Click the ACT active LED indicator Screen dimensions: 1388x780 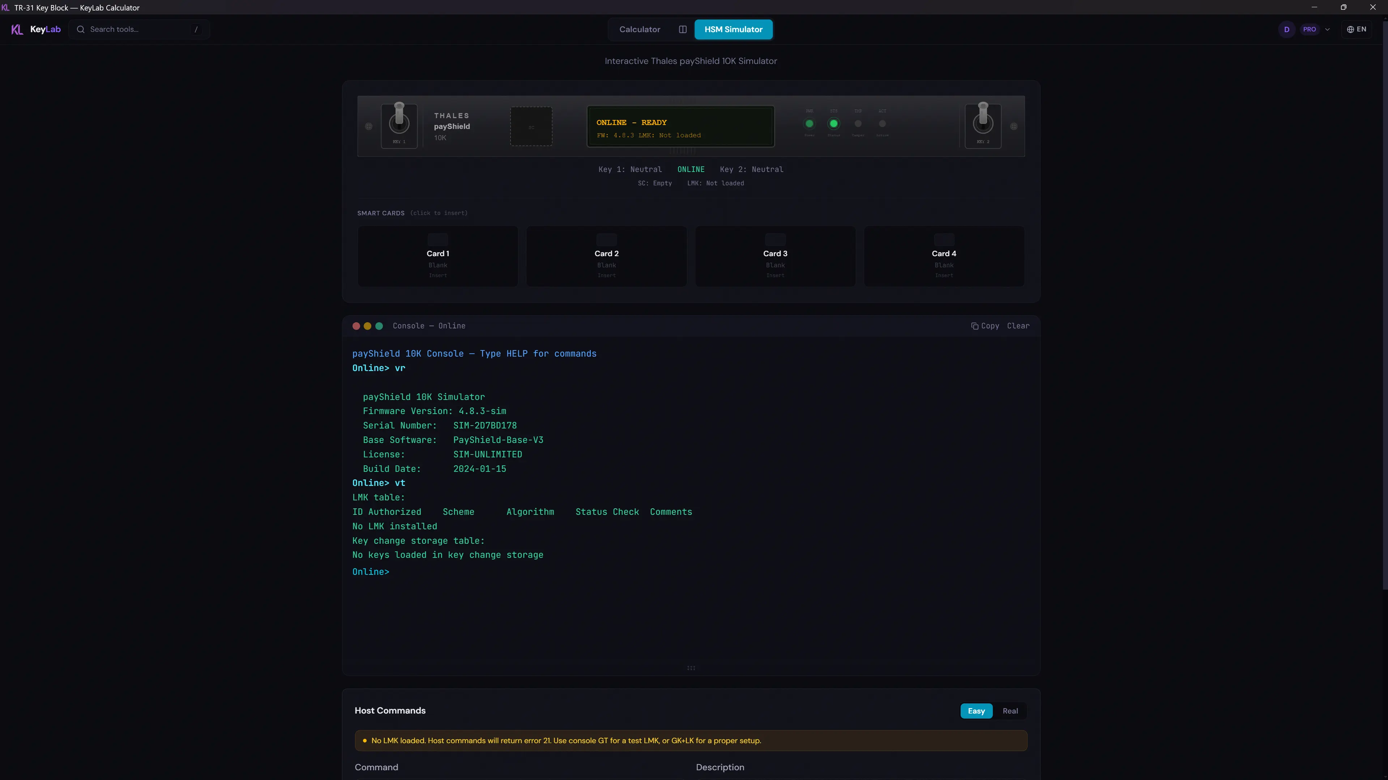[x=882, y=123]
